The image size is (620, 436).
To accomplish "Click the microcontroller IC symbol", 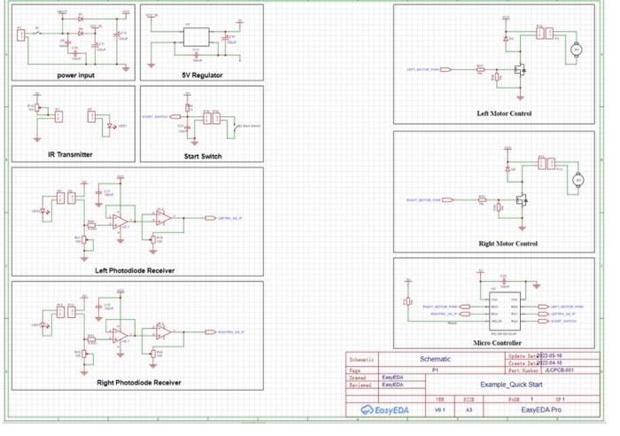I will (x=505, y=311).
